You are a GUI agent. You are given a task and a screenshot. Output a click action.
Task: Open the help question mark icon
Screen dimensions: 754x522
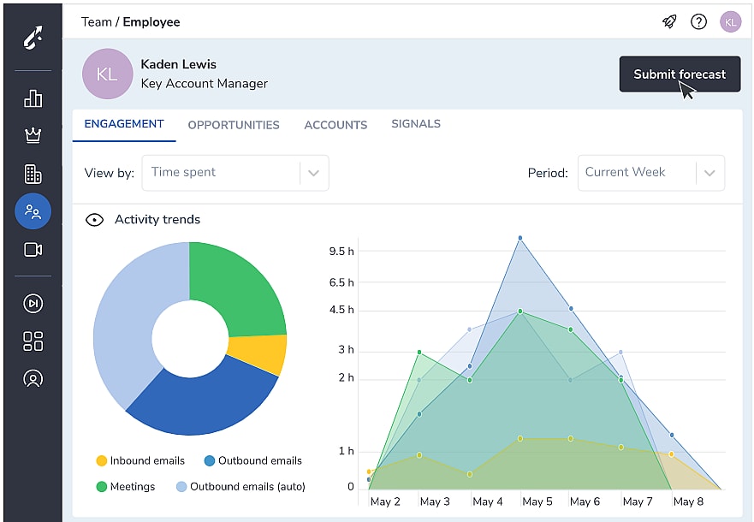click(x=698, y=22)
